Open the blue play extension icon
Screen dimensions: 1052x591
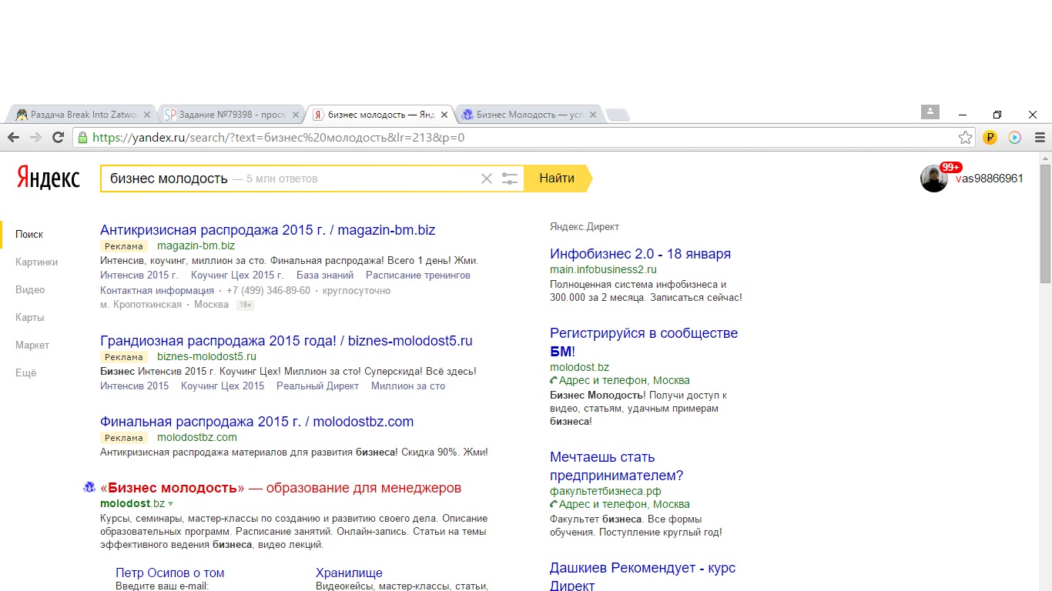coord(1014,138)
